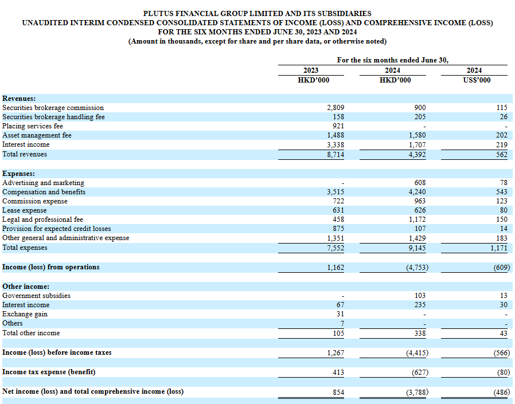Select total other income value 338
This screenshot has width=515, height=404.
420,334
